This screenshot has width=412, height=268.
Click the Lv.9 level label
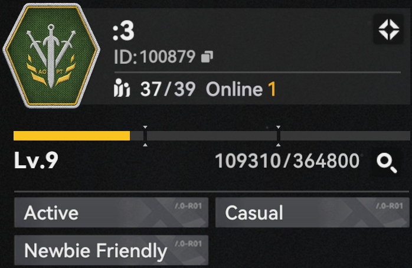(x=36, y=160)
